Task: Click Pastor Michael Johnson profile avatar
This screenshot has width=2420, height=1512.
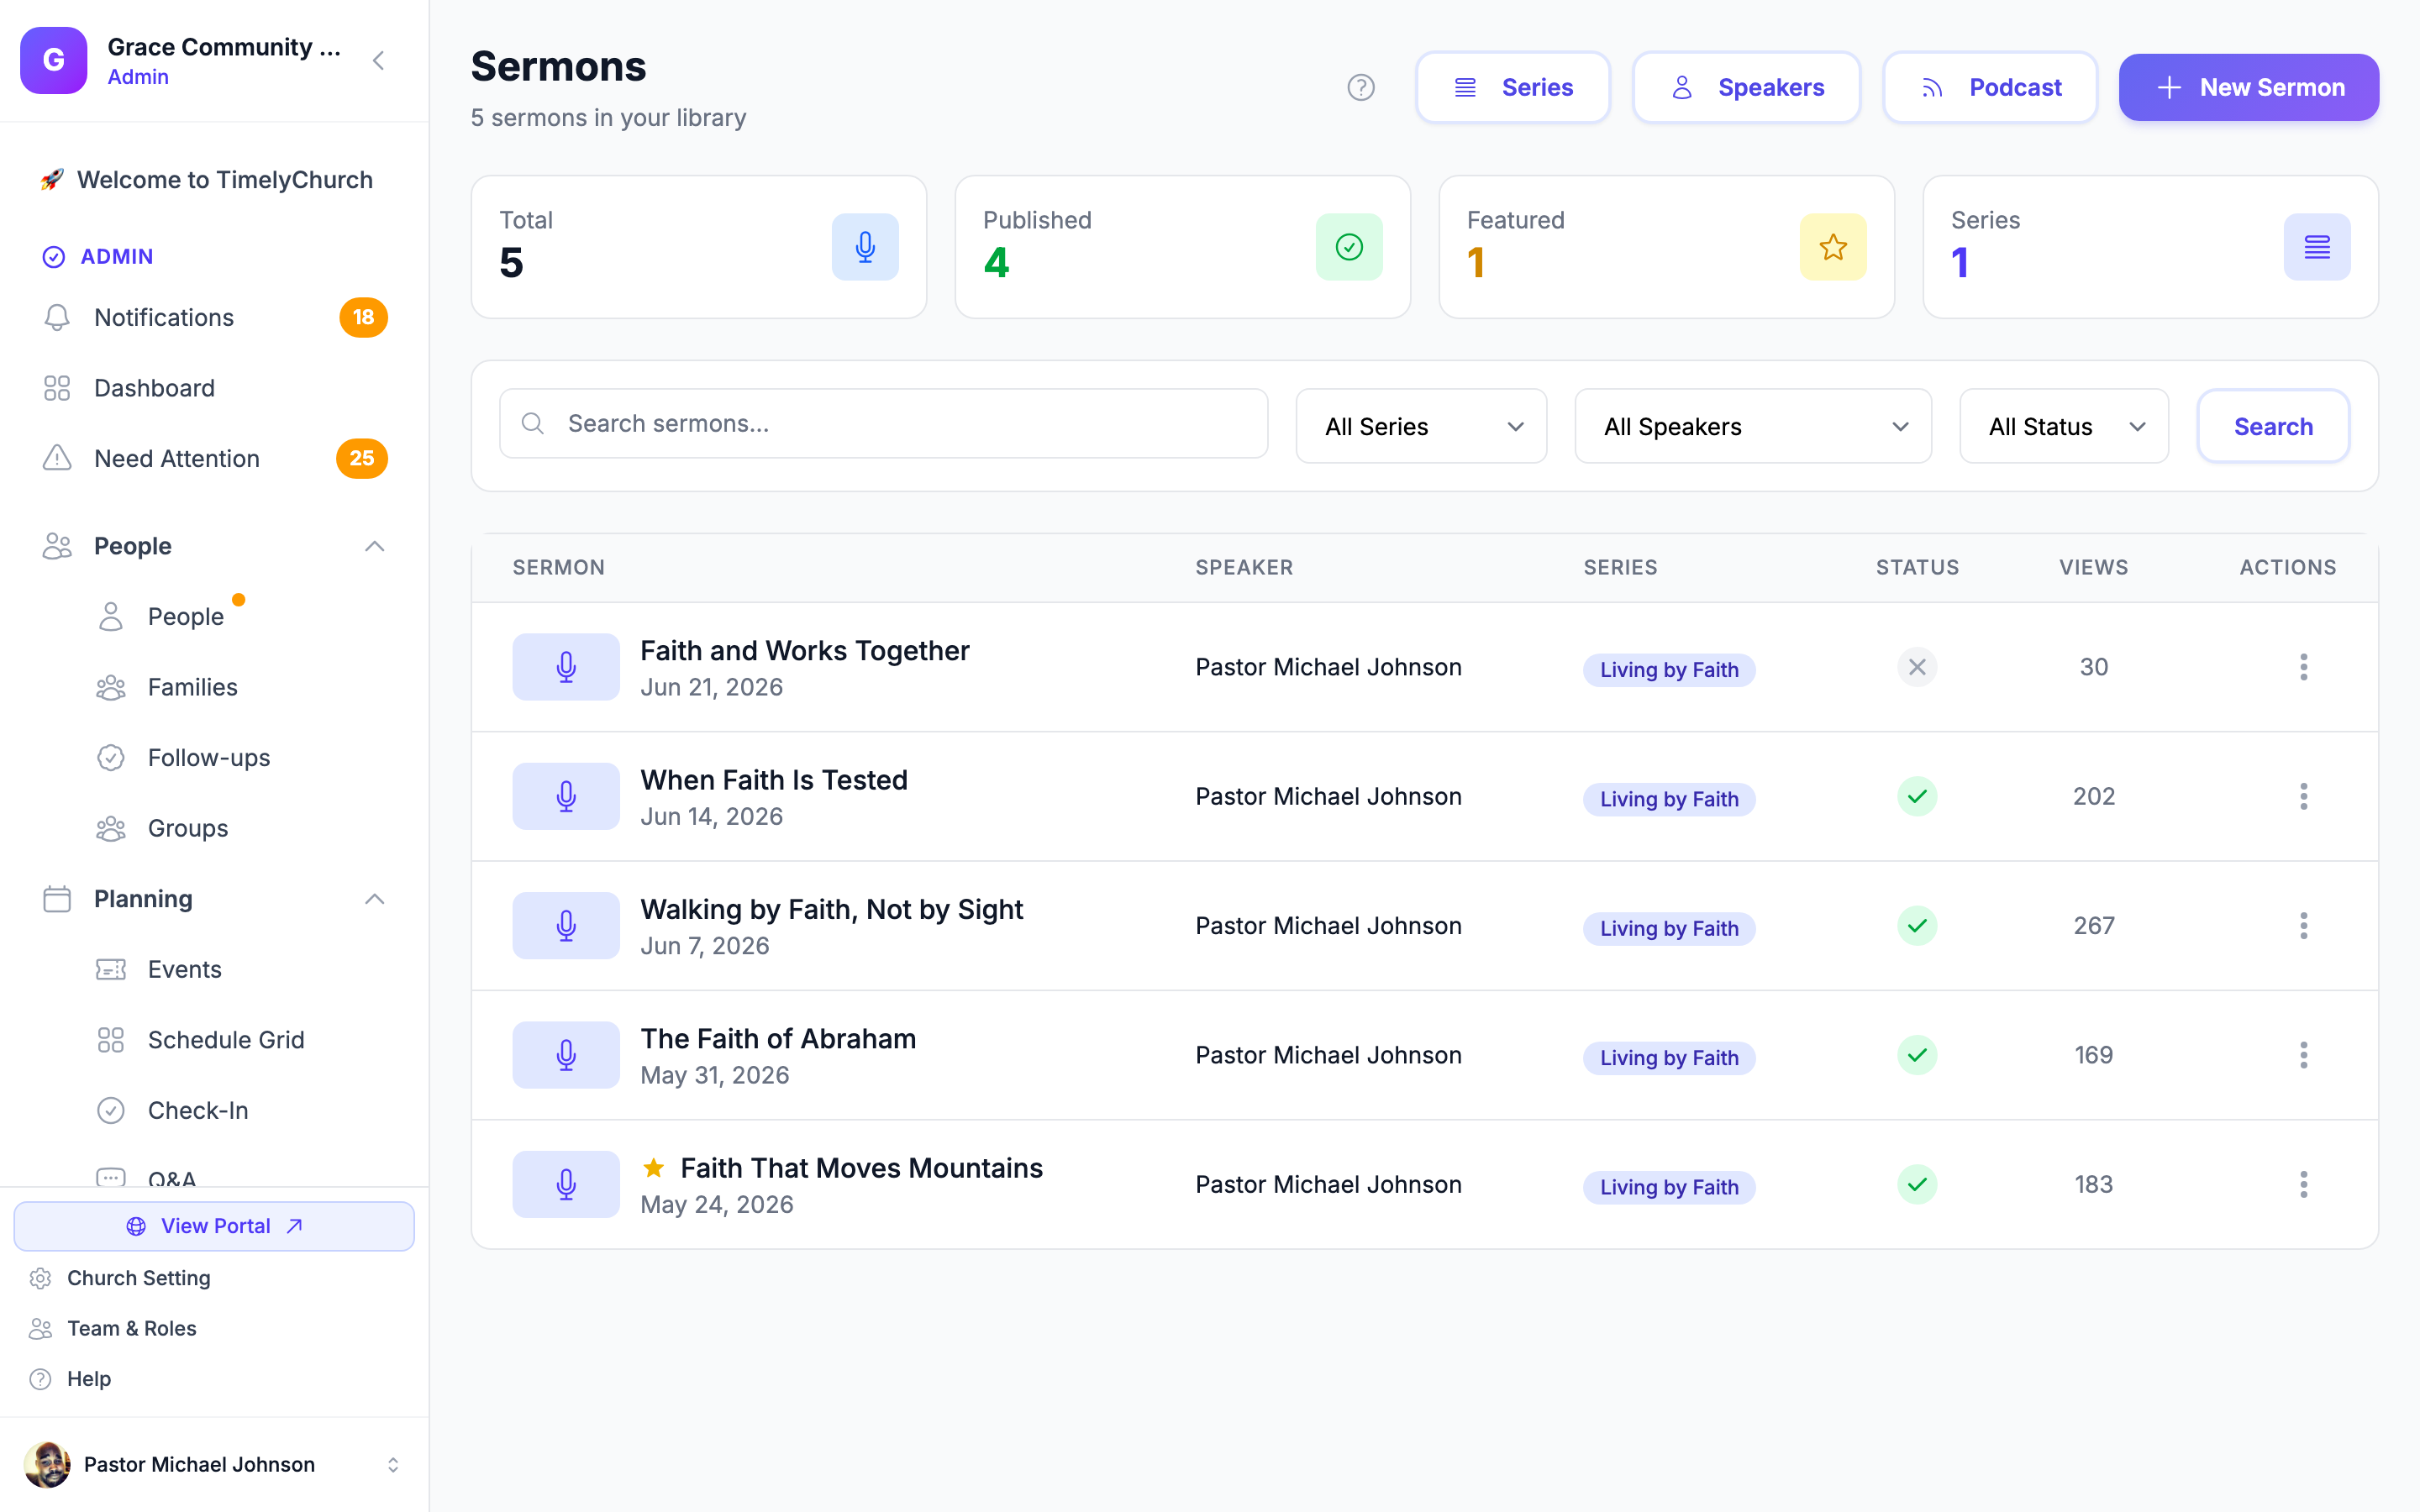Action: coord(47,1465)
